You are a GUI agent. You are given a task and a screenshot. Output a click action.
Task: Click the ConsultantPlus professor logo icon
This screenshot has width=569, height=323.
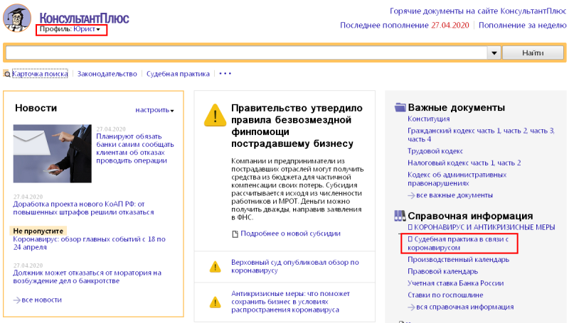click(16, 18)
